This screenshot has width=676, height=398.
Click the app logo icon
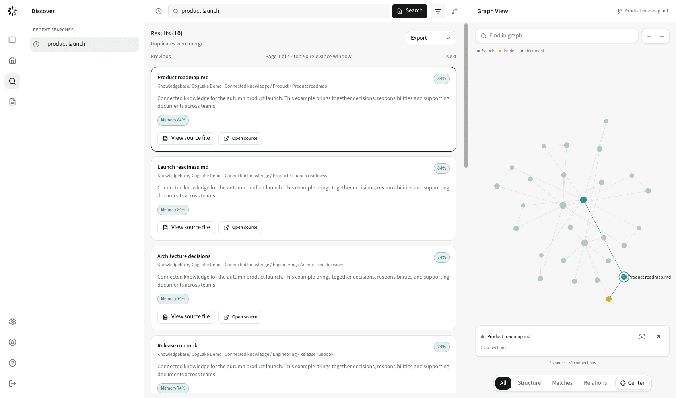[x=12, y=11]
